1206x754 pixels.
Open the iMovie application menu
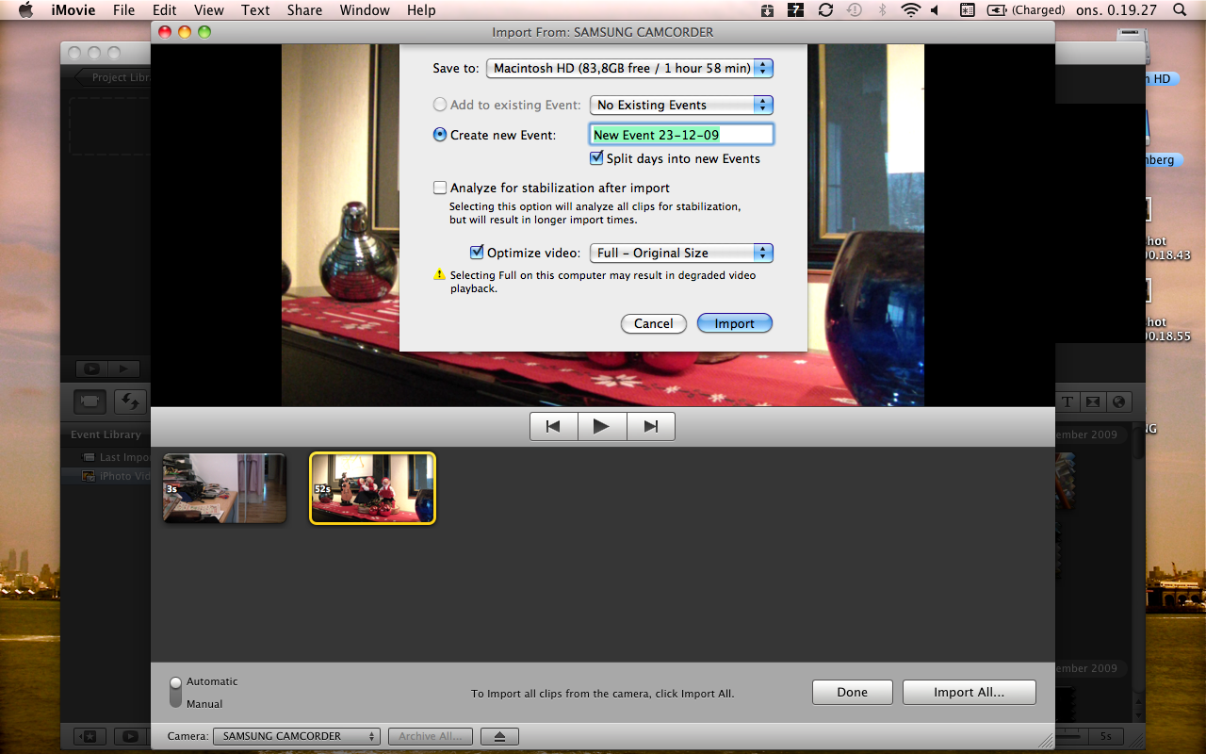coord(74,10)
